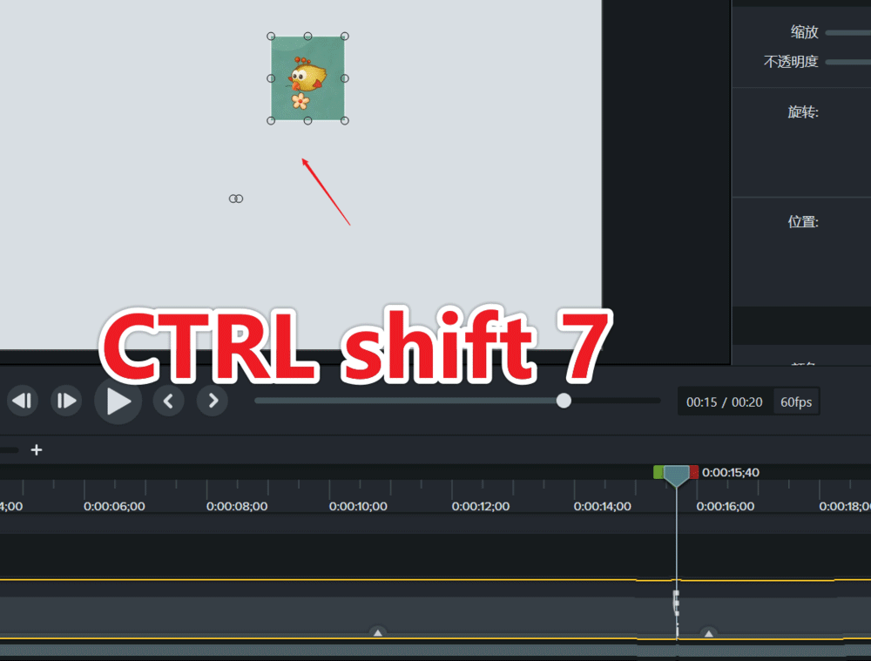The image size is (871, 661).
Task: Click the timeline zoom in plus icon
Action: click(x=37, y=450)
